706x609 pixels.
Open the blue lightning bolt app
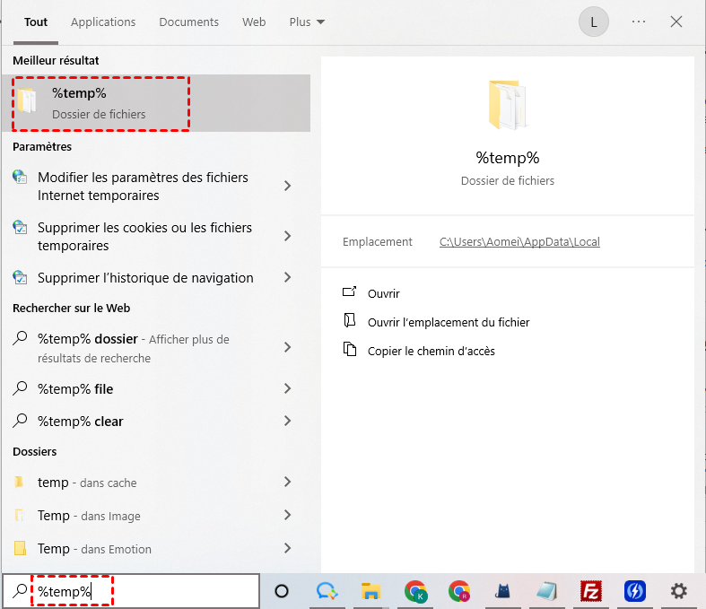(635, 591)
